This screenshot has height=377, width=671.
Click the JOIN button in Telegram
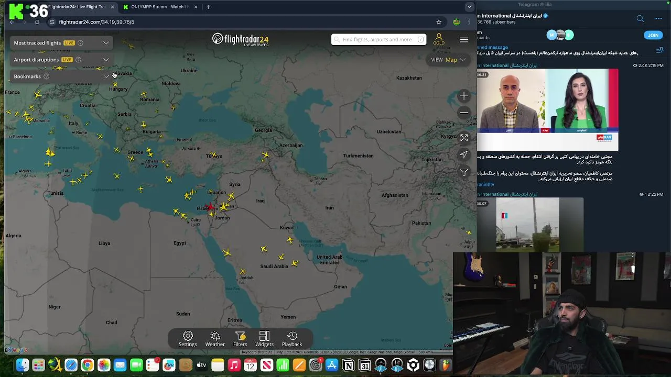(x=653, y=35)
